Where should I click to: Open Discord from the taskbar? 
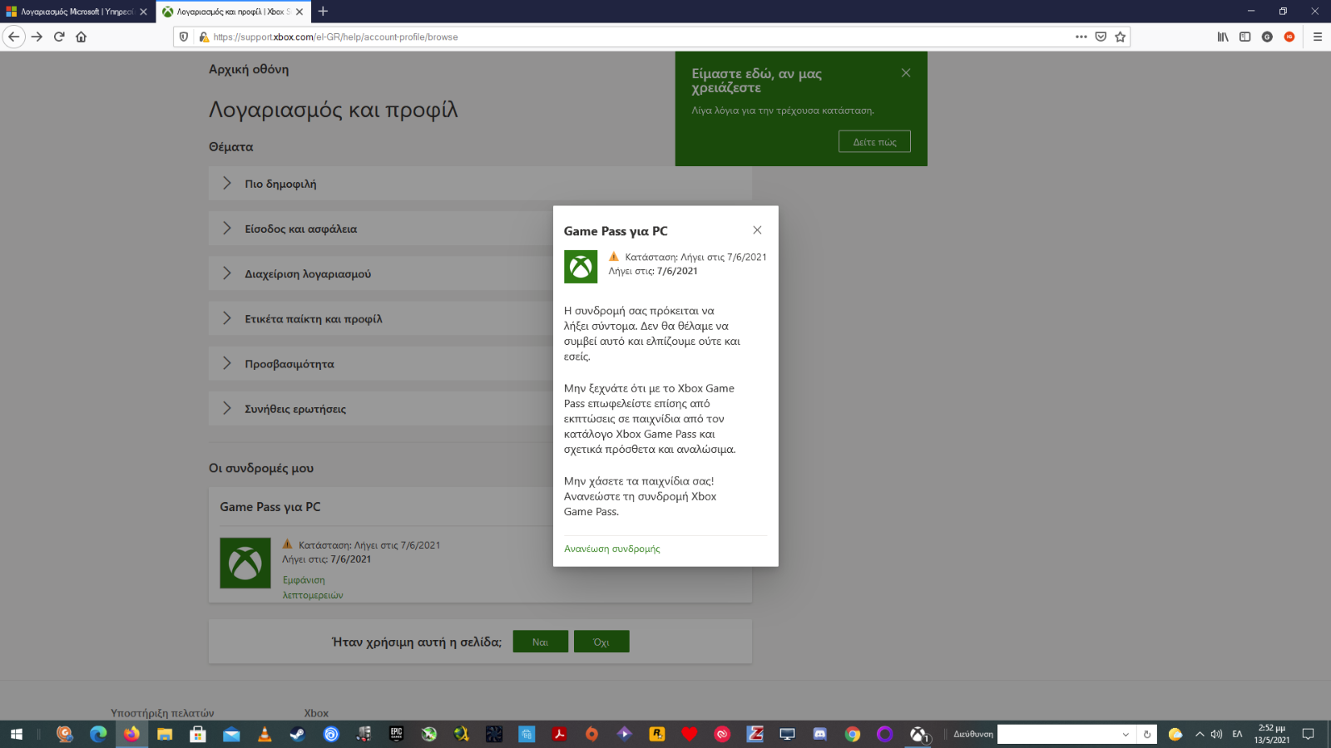[x=819, y=734]
